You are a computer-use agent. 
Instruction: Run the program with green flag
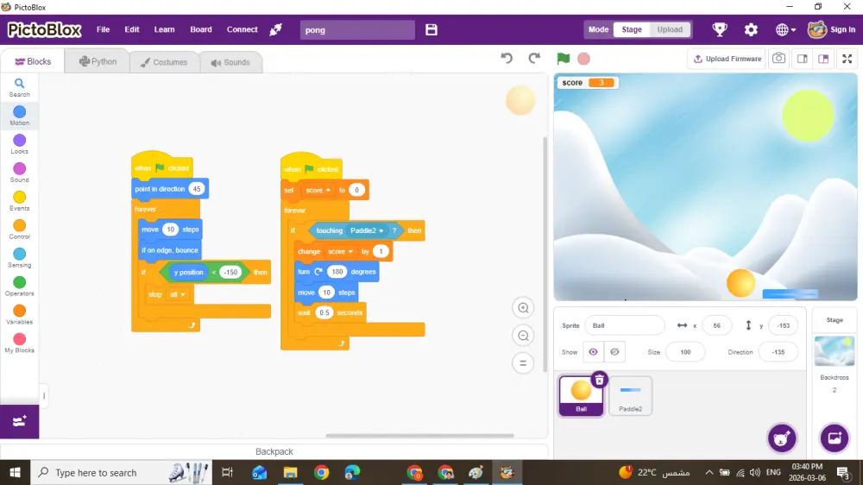coord(563,59)
